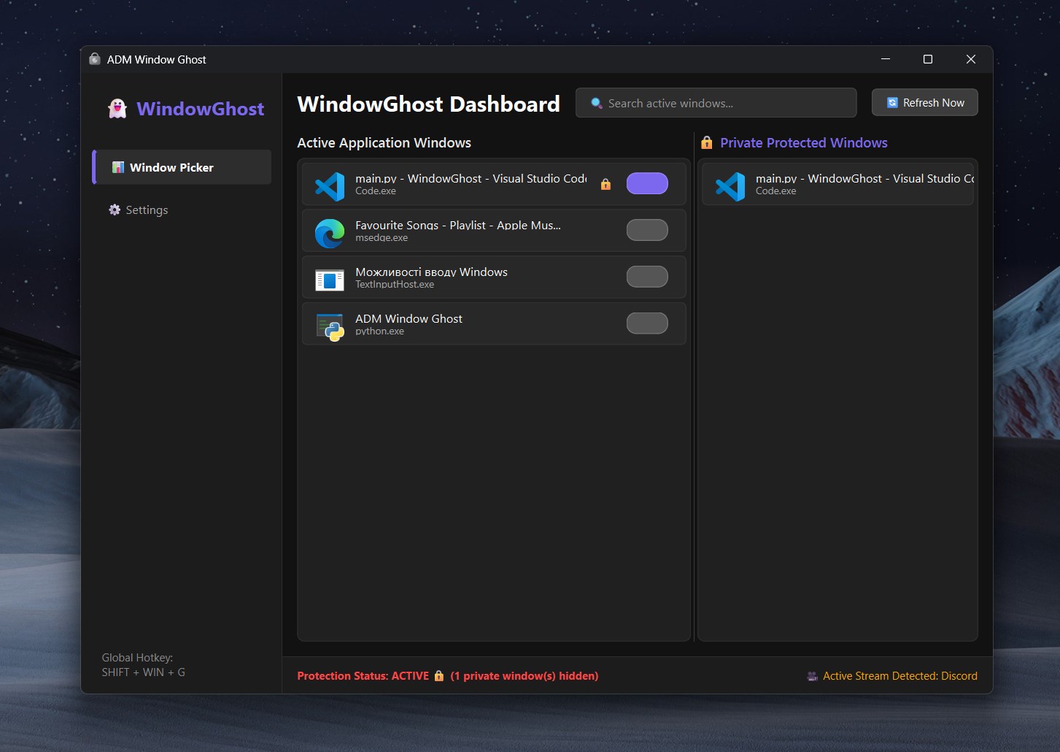
Task: Click the WindowGhost brand text in sidebar
Action: [x=201, y=109]
